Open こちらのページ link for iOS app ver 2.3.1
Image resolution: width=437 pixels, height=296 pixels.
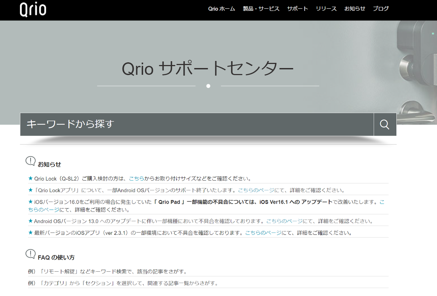[x=263, y=233]
